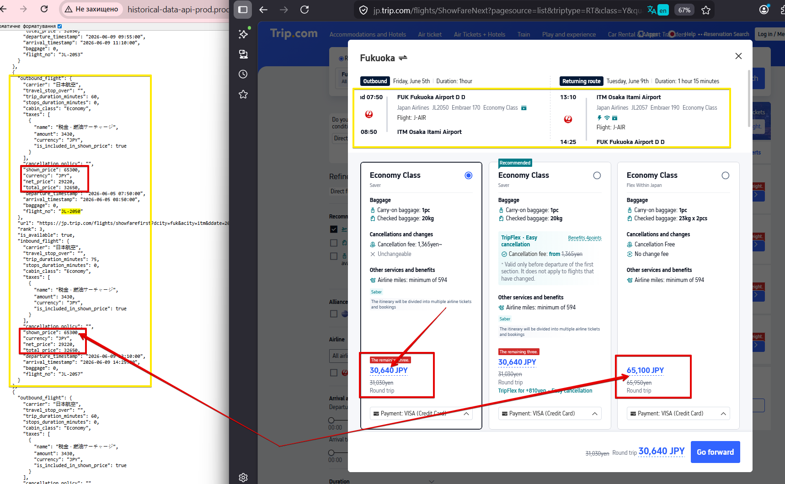This screenshot has height=484, width=785.
Task: Bookmark this page with star icon
Action: click(706, 10)
